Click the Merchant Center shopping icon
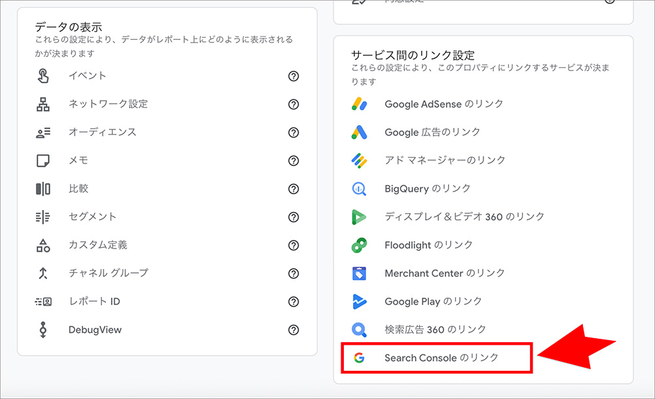This screenshot has width=655, height=399. coord(359,273)
